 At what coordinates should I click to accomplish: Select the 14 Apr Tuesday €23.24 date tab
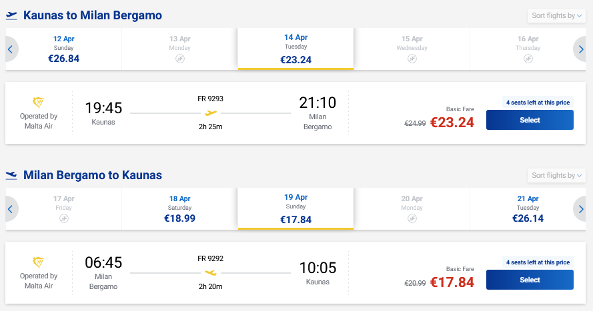(295, 49)
